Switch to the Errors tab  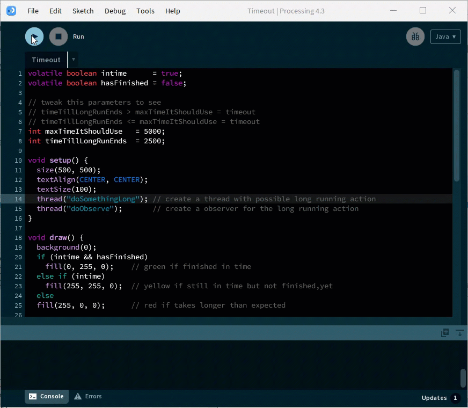[x=88, y=396]
